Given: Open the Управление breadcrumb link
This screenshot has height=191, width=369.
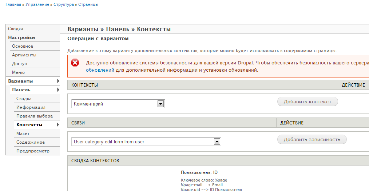Looking at the screenshot, I should [x=37, y=4].
